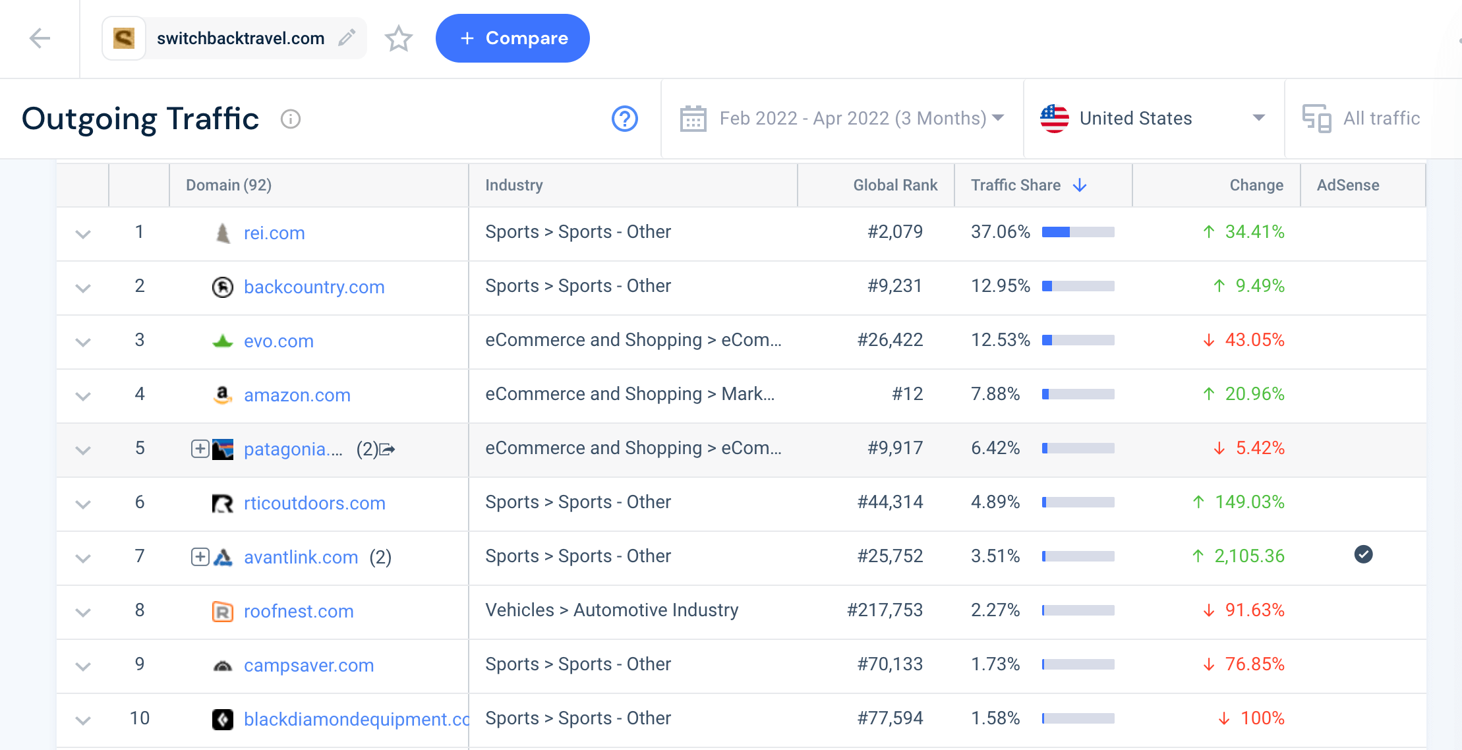The height and width of the screenshot is (750, 1462).
Task: Click the Global Rank column header
Action: click(894, 185)
